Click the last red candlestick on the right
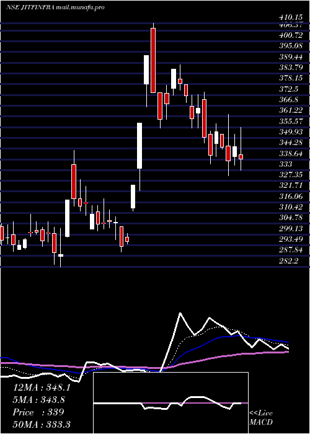The height and width of the screenshot is (434, 310). [241, 157]
